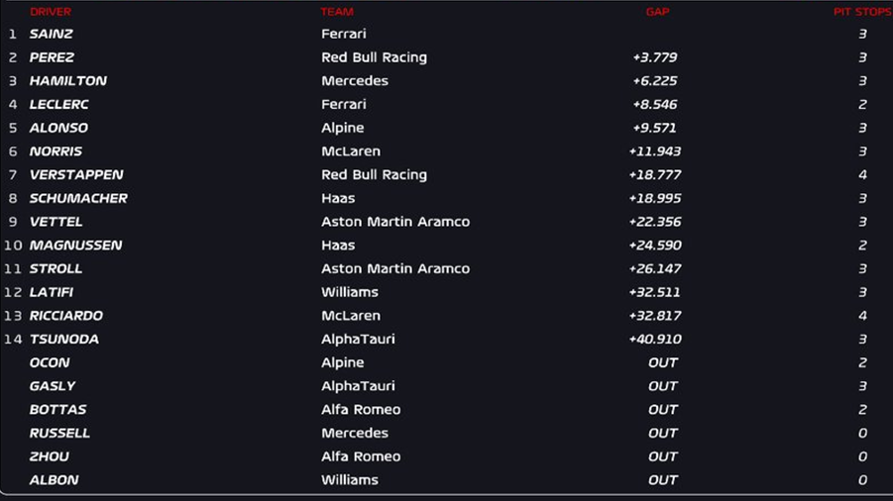The image size is (893, 501).
Task: Click the GAP column header
Action: tap(657, 11)
